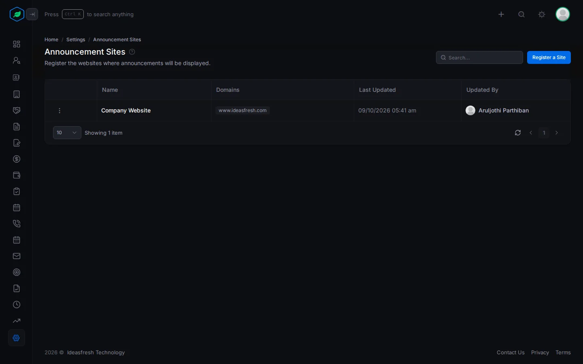The width and height of the screenshot is (583, 364).
Task: Open the Privacy footer link
Action: pyautogui.click(x=540, y=353)
